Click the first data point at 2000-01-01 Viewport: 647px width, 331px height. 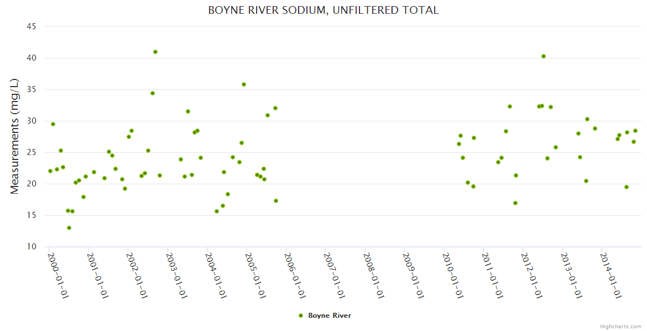(50, 171)
